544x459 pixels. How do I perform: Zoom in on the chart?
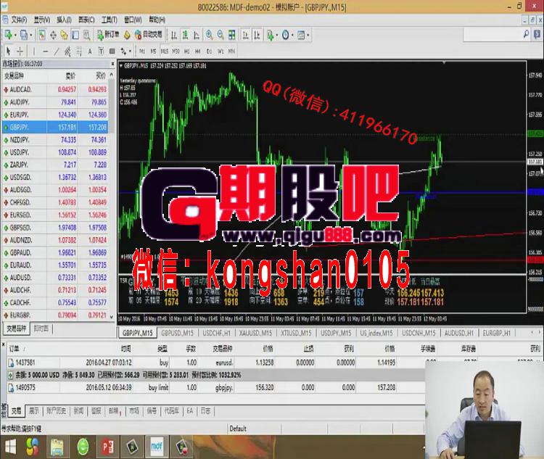click(x=209, y=35)
